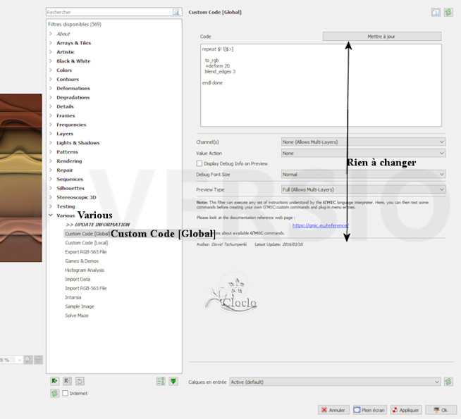The image size is (461, 419).
Task: Open the Preview Type dropdown
Action: pyautogui.click(x=362, y=189)
